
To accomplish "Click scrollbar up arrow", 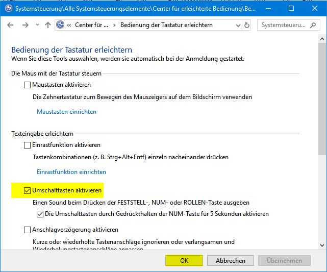I will (x=322, y=39).
